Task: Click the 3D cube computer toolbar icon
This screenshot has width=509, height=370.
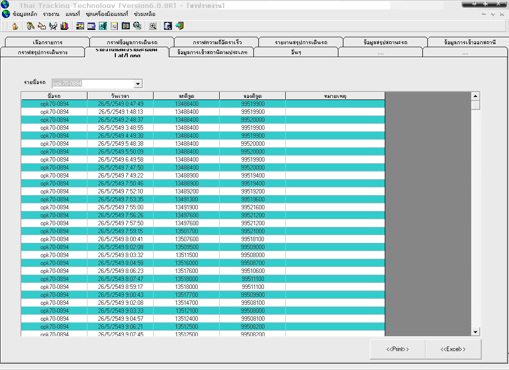Action: point(168,26)
